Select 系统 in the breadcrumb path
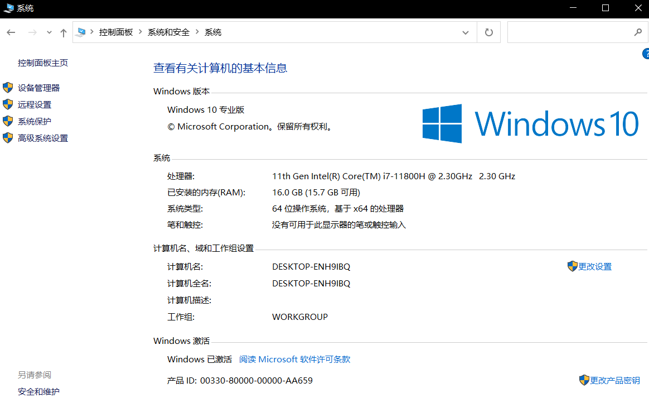The height and width of the screenshot is (407, 649). [x=213, y=32]
